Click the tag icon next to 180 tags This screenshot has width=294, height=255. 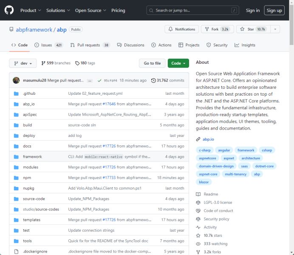[x=77, y=63]
